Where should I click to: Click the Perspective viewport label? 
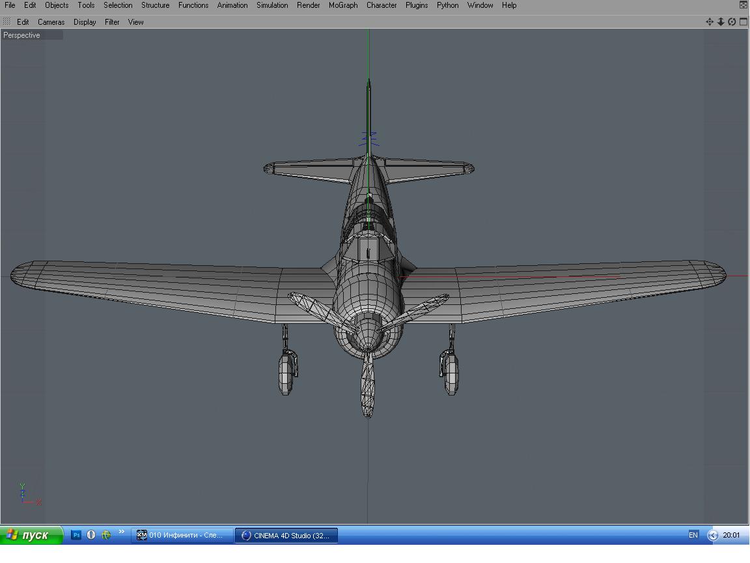(22, 35)
